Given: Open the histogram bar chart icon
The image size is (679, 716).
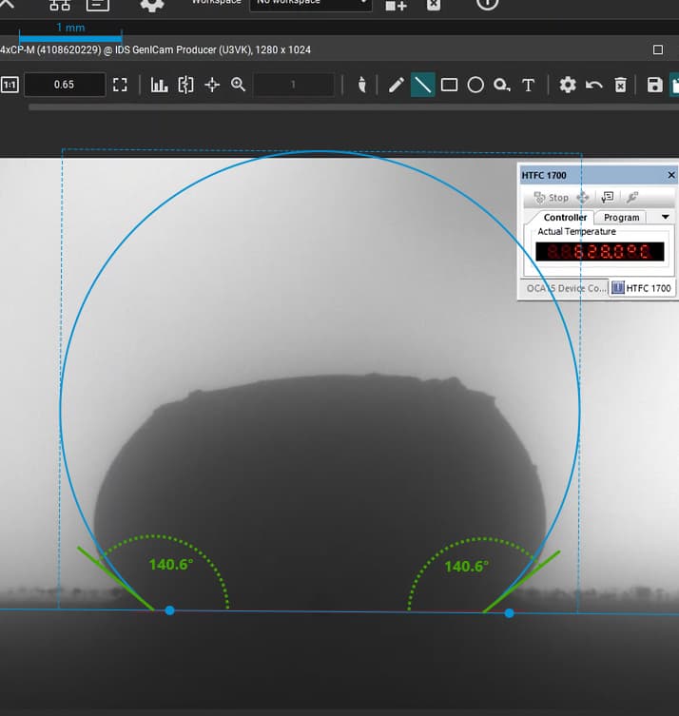Looking at the screenshot, I should (159, 85).
